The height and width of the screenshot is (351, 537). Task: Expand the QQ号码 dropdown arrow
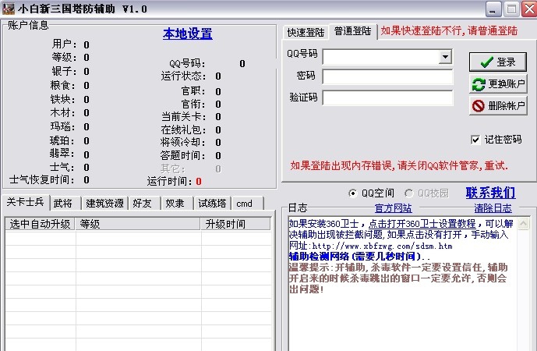click(445, 57)
